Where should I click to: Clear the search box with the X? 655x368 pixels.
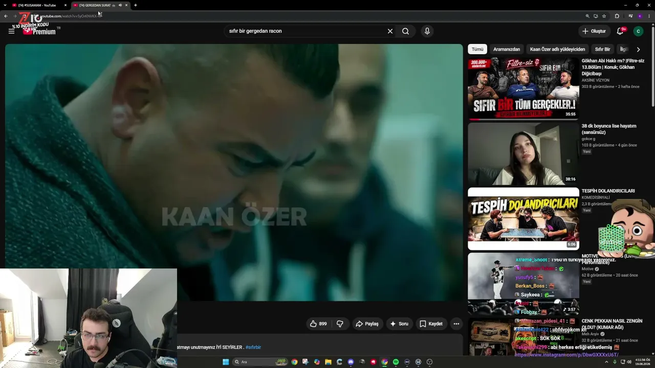click(x=390, y=31)
